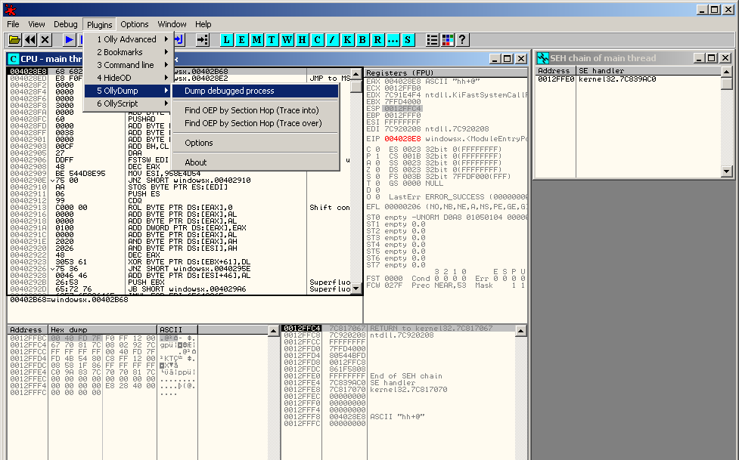Screen dimensions: 739x460
Task: Show Log window via L button
Action: (x=227, y=39)
